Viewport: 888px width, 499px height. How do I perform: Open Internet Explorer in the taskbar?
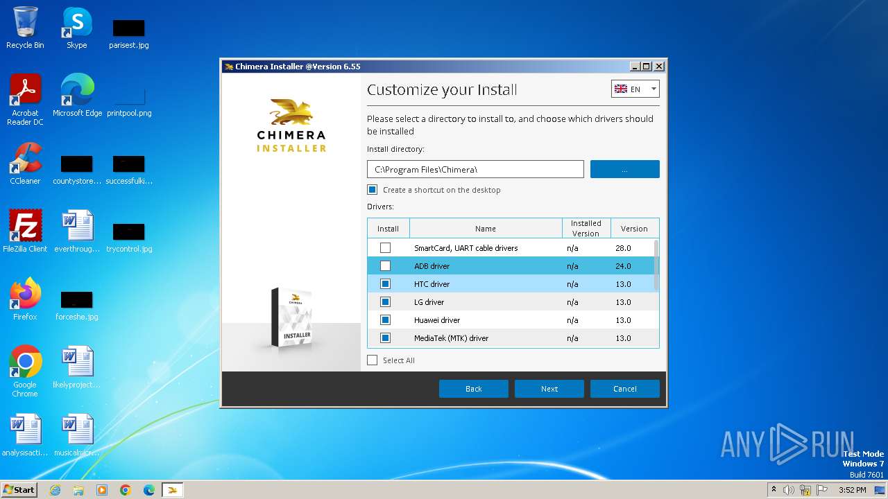[55, 490]
